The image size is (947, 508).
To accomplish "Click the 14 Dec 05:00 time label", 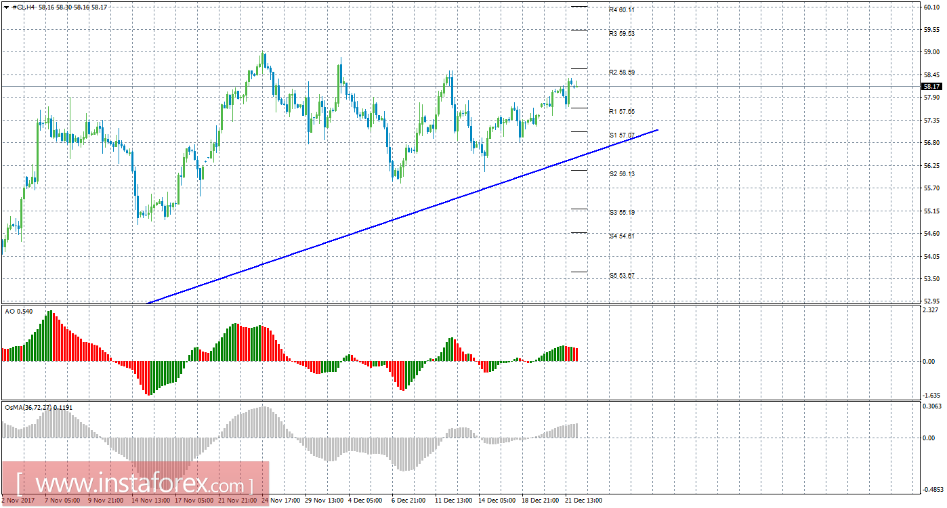I will [497, 501].
